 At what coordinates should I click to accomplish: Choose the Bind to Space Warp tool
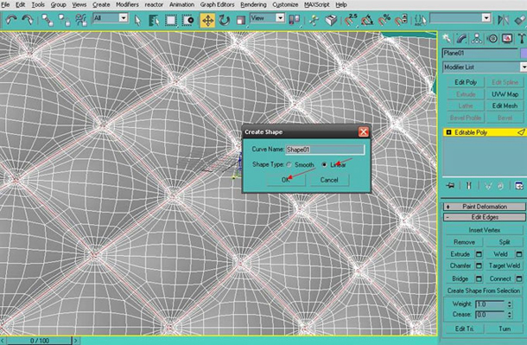pyautogui.click(x=81, y=20)
